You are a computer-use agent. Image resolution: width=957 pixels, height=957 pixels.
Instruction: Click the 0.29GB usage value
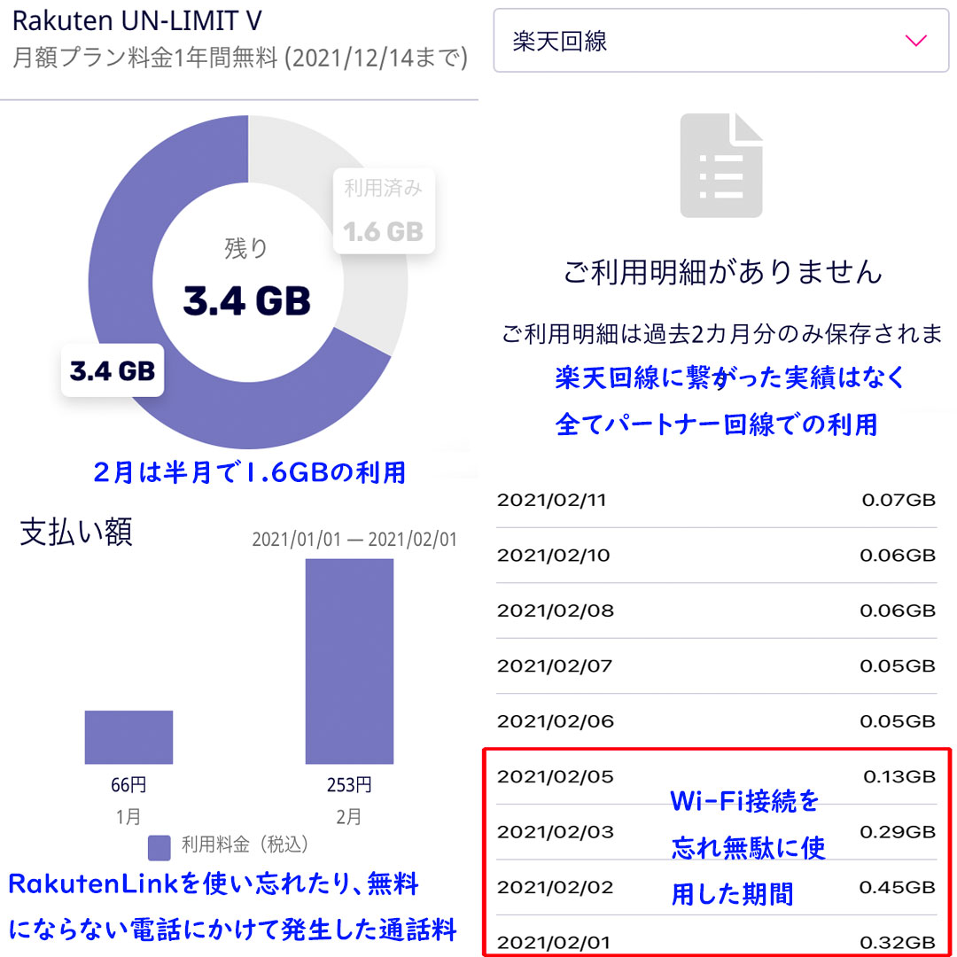click(x=898, y=832)
